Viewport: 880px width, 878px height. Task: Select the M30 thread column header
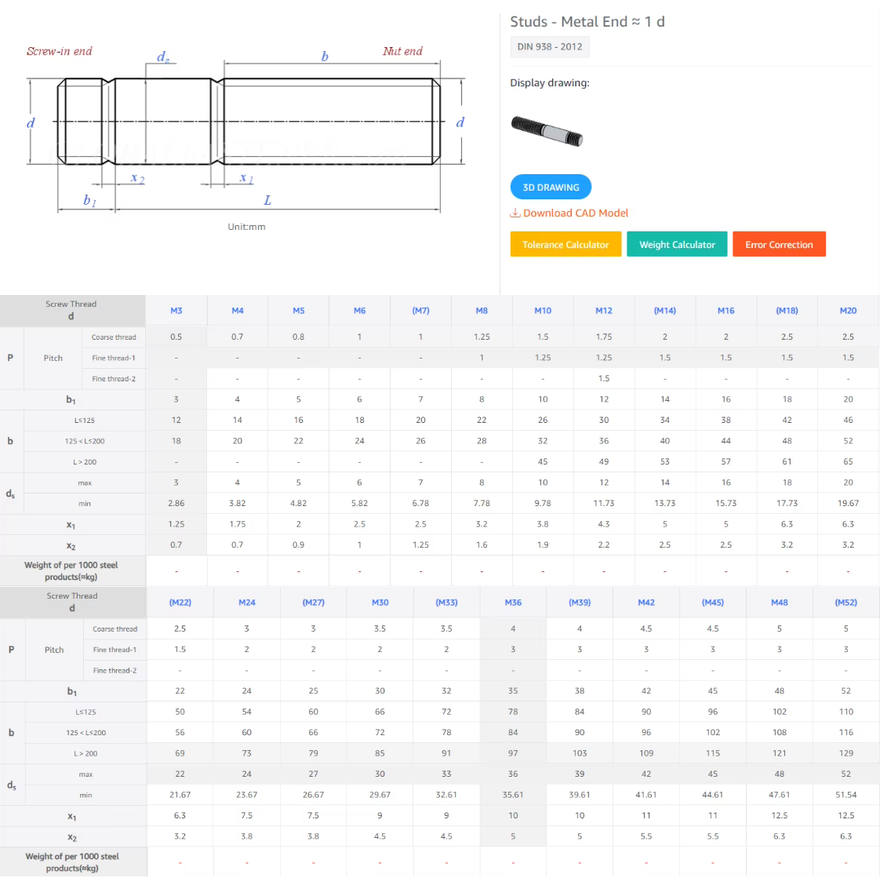pyautogui.click(x=380, y=603)
